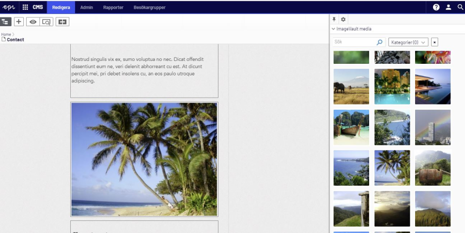Select the sunset valley thumbnail
This screenshot has width=465, height=233.
coord(392,209)
